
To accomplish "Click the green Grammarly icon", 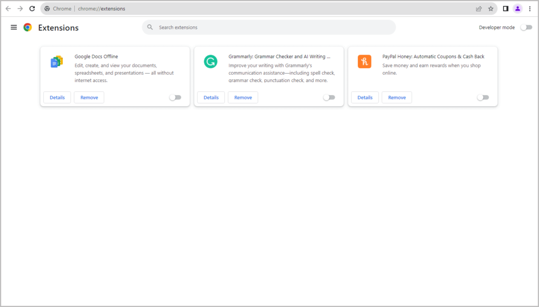I will pyautogui.click(x=211, y=62).
